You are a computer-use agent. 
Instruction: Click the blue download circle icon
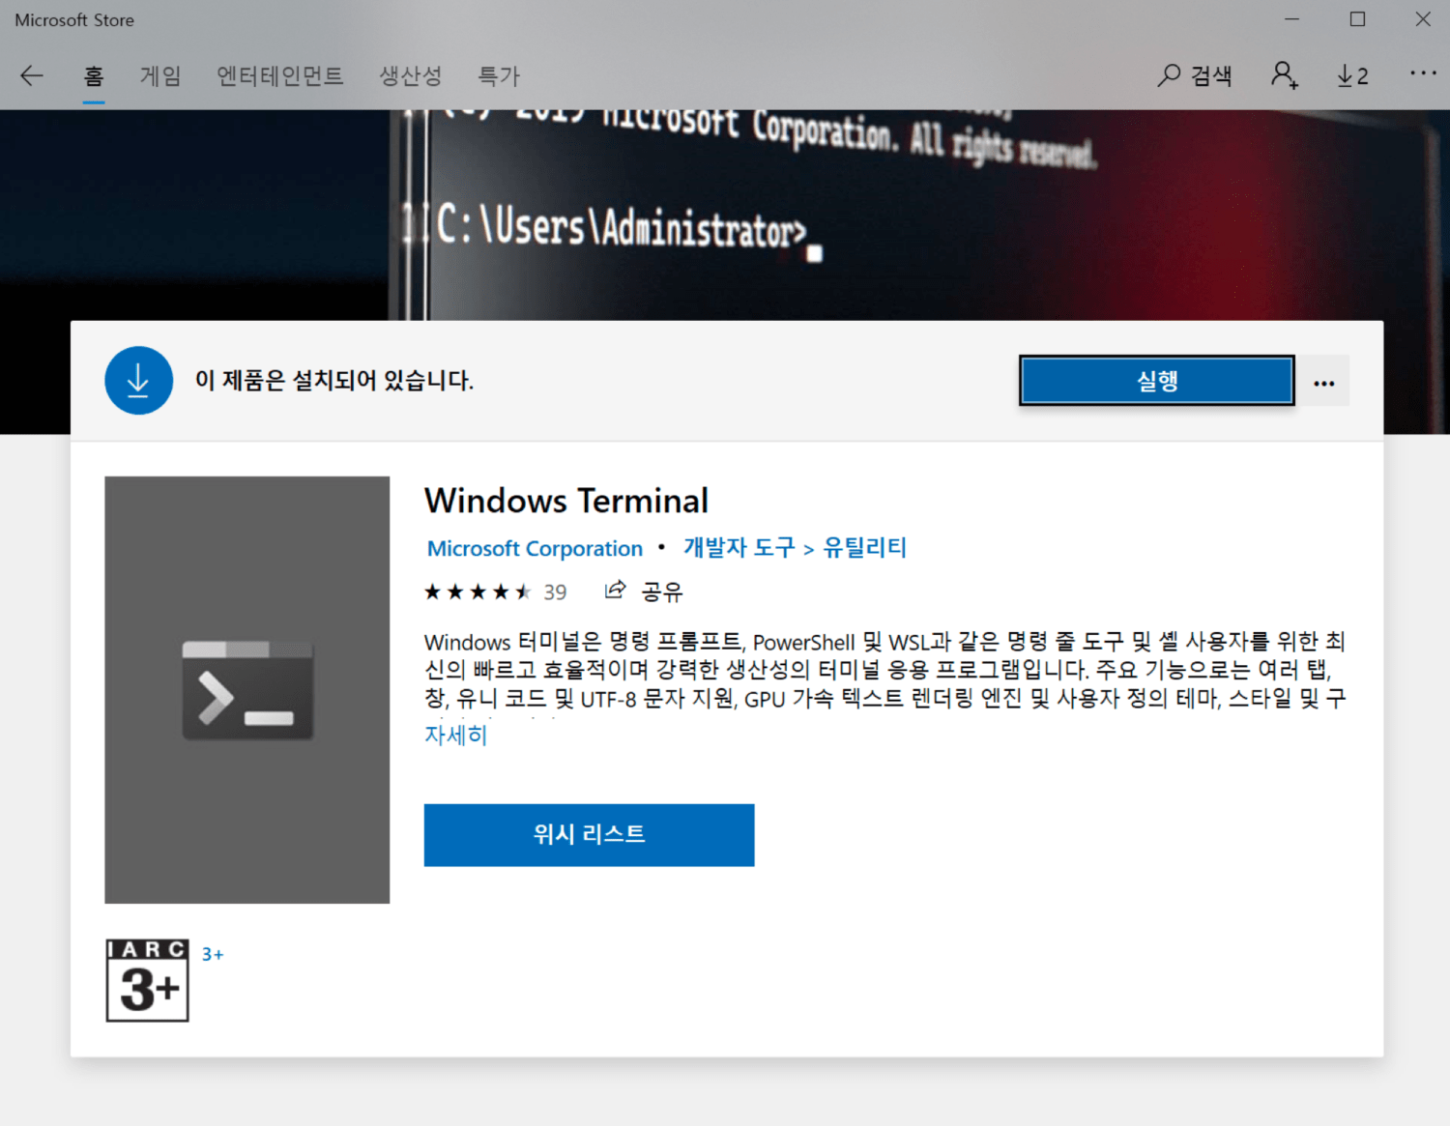coord(139,381)
